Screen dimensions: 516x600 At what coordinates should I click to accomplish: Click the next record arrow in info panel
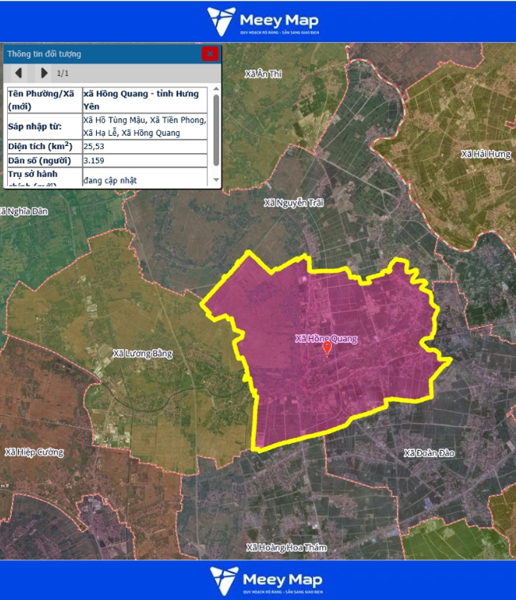(x=43, y=74)
